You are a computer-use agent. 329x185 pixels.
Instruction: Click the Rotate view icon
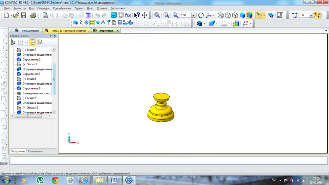(201, 15)
